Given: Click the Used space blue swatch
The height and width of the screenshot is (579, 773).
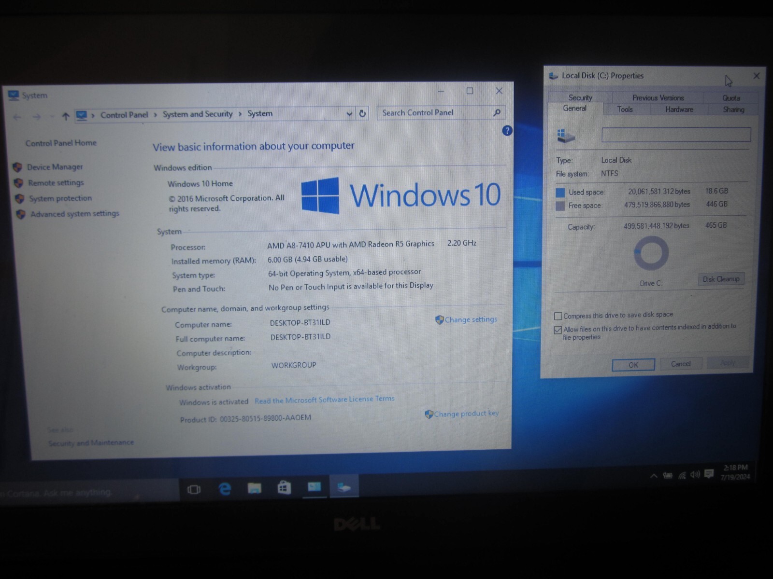Looking at the screenshot, I should 560,193.
